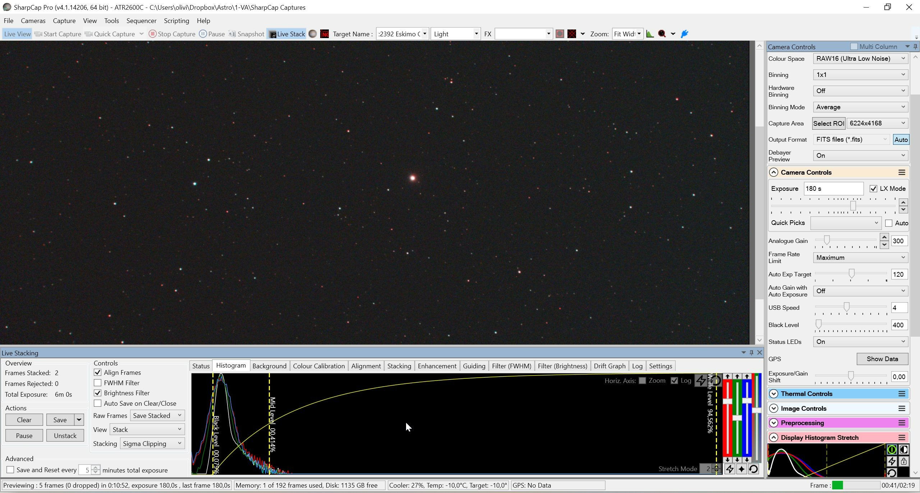Click the Unstack button

65,436
